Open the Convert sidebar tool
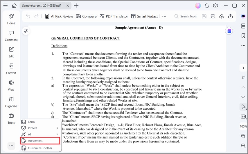Screen dimensions: 248x154 tap(11, 69)
